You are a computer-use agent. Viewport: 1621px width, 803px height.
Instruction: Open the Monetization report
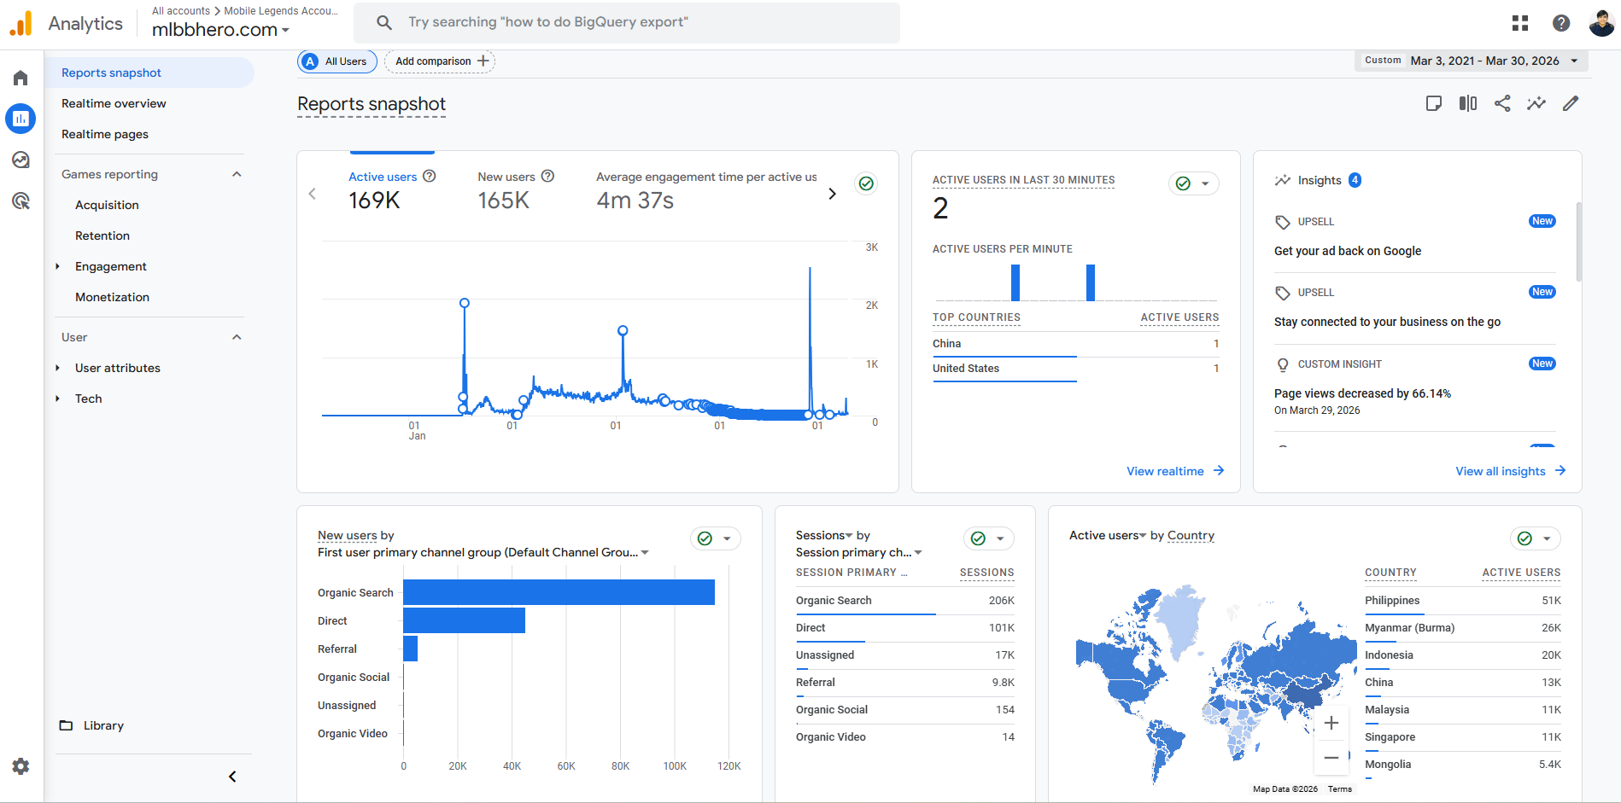click(x=112, y=297)
